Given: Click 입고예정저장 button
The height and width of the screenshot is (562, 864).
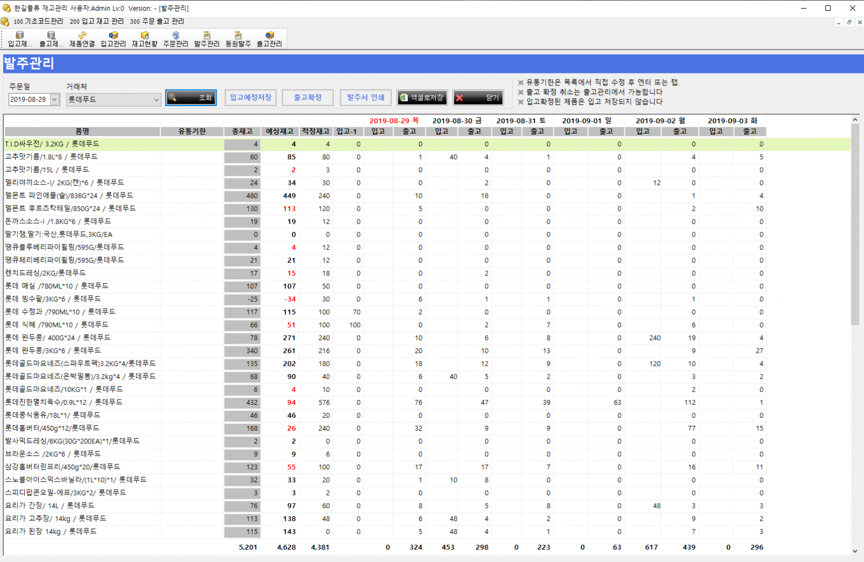Looking at the screenshot, I should pos(251,97).
